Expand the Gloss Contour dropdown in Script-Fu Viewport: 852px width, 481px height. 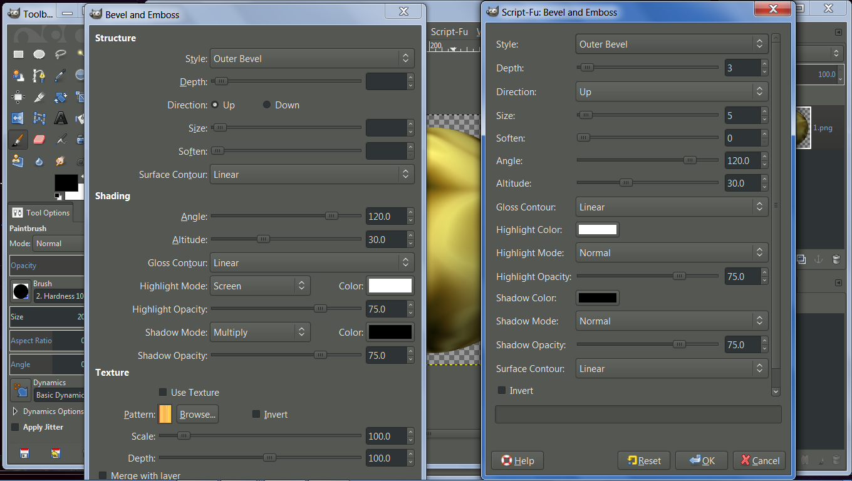(x=672, y=207)
